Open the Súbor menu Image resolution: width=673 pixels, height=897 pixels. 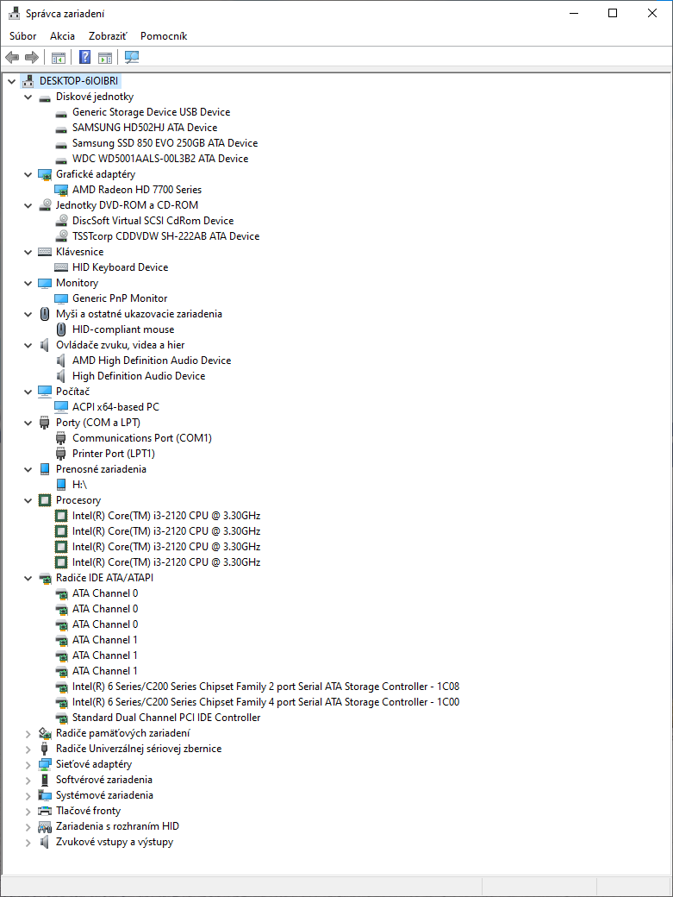(x=23, y=36)
